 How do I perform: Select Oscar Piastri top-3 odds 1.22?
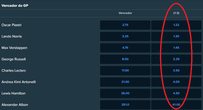click(x=176, y=25)
